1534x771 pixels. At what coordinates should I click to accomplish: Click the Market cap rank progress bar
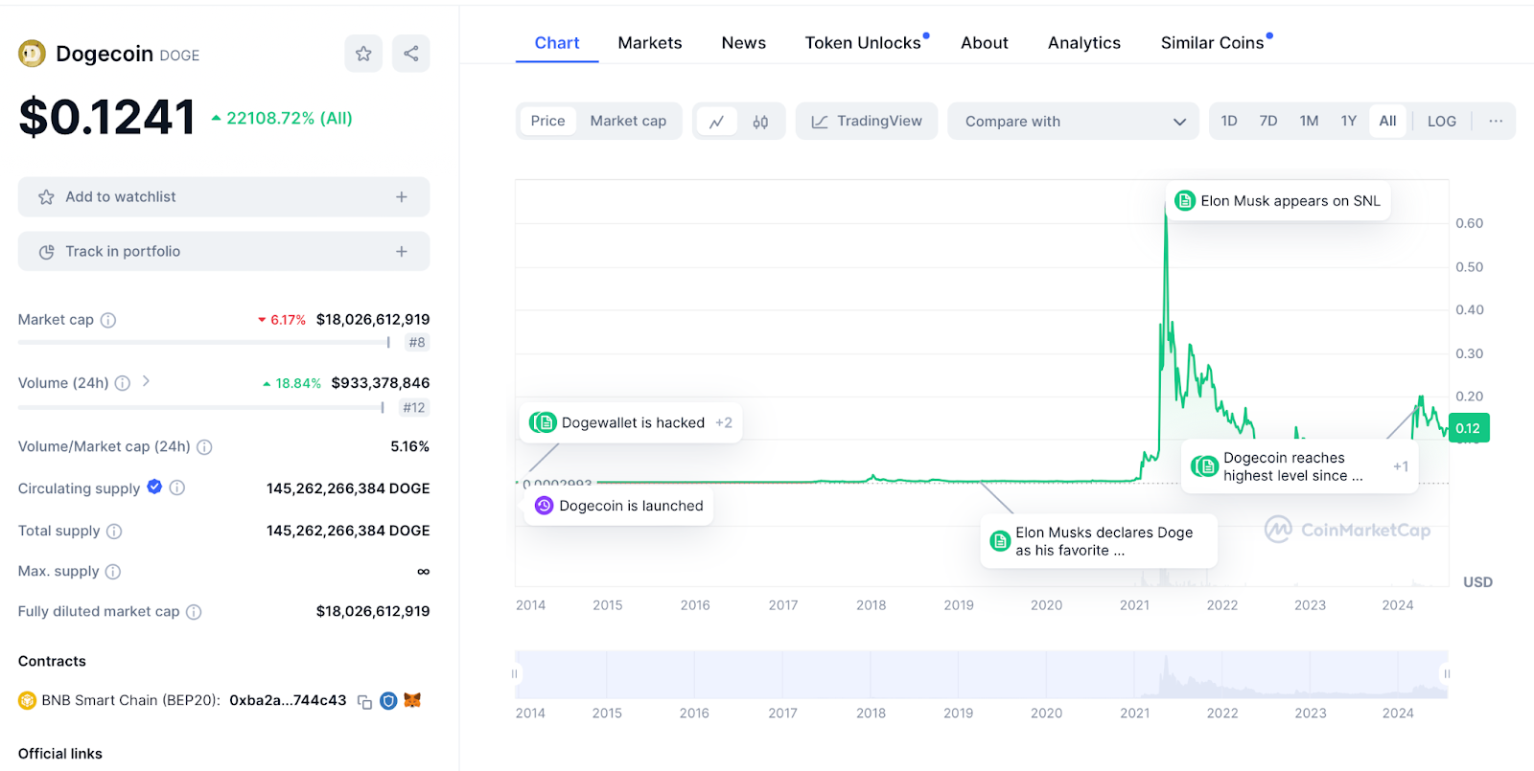pyautogui.click(x=204, y=343)
